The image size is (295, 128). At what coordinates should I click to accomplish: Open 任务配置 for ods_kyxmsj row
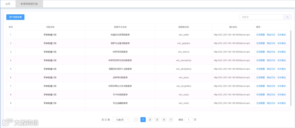261,52
